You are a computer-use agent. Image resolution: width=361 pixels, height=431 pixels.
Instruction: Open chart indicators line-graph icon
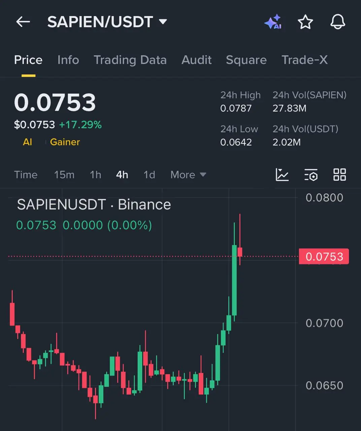(x=282, y=174)
